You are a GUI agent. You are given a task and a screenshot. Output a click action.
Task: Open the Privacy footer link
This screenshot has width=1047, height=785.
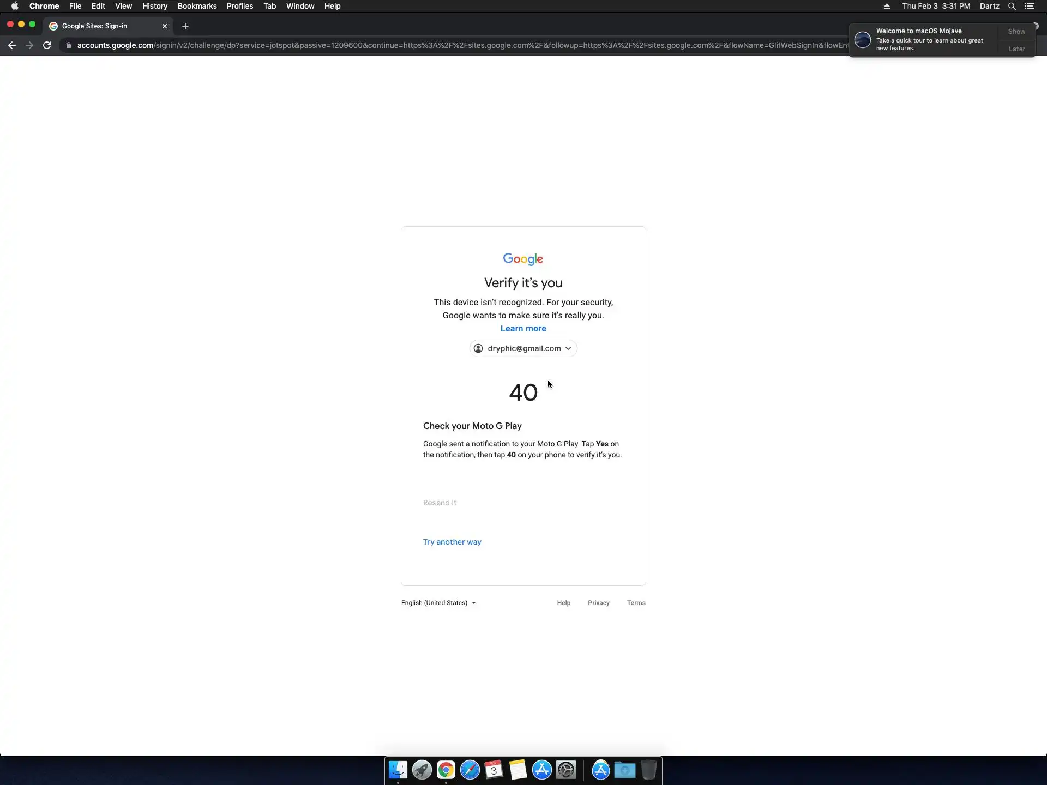click(x=598, y=603)
